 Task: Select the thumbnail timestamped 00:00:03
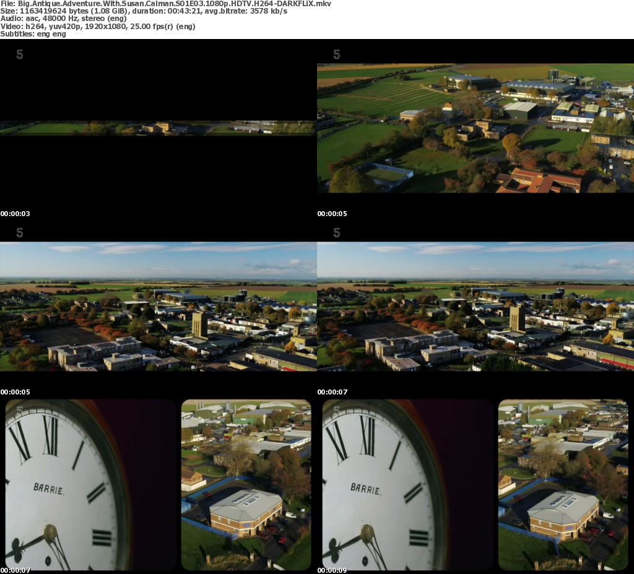[x=158, y=128]
